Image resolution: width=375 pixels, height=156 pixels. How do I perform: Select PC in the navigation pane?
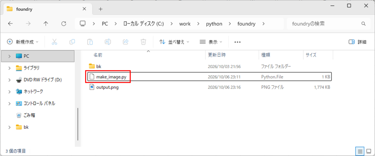coord(37,56)
